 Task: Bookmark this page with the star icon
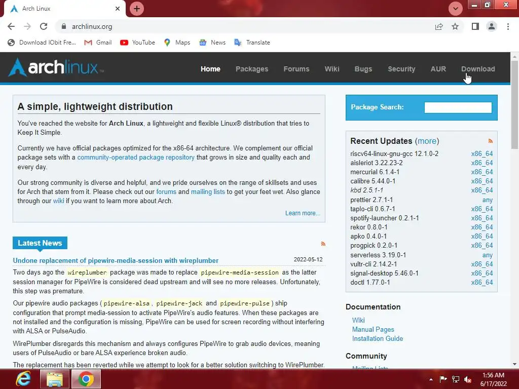(x=455, y=26)
